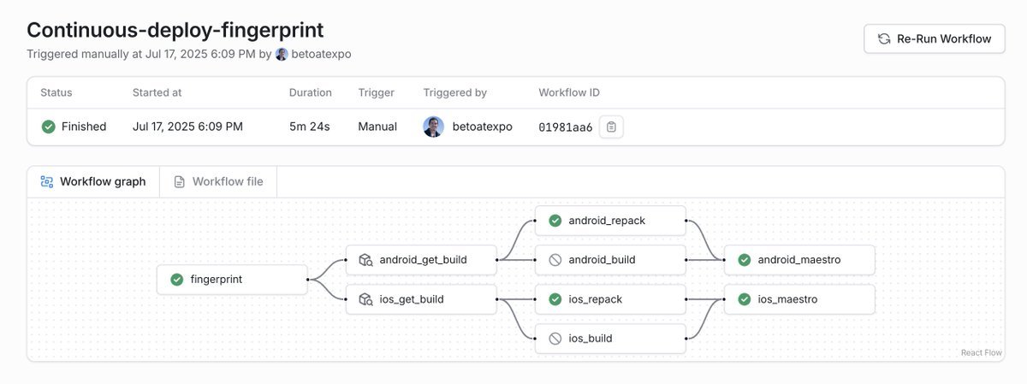The image size is (1027, 384).
Task: Click the android_repack green check icon
Action: (x=555, y=221)
